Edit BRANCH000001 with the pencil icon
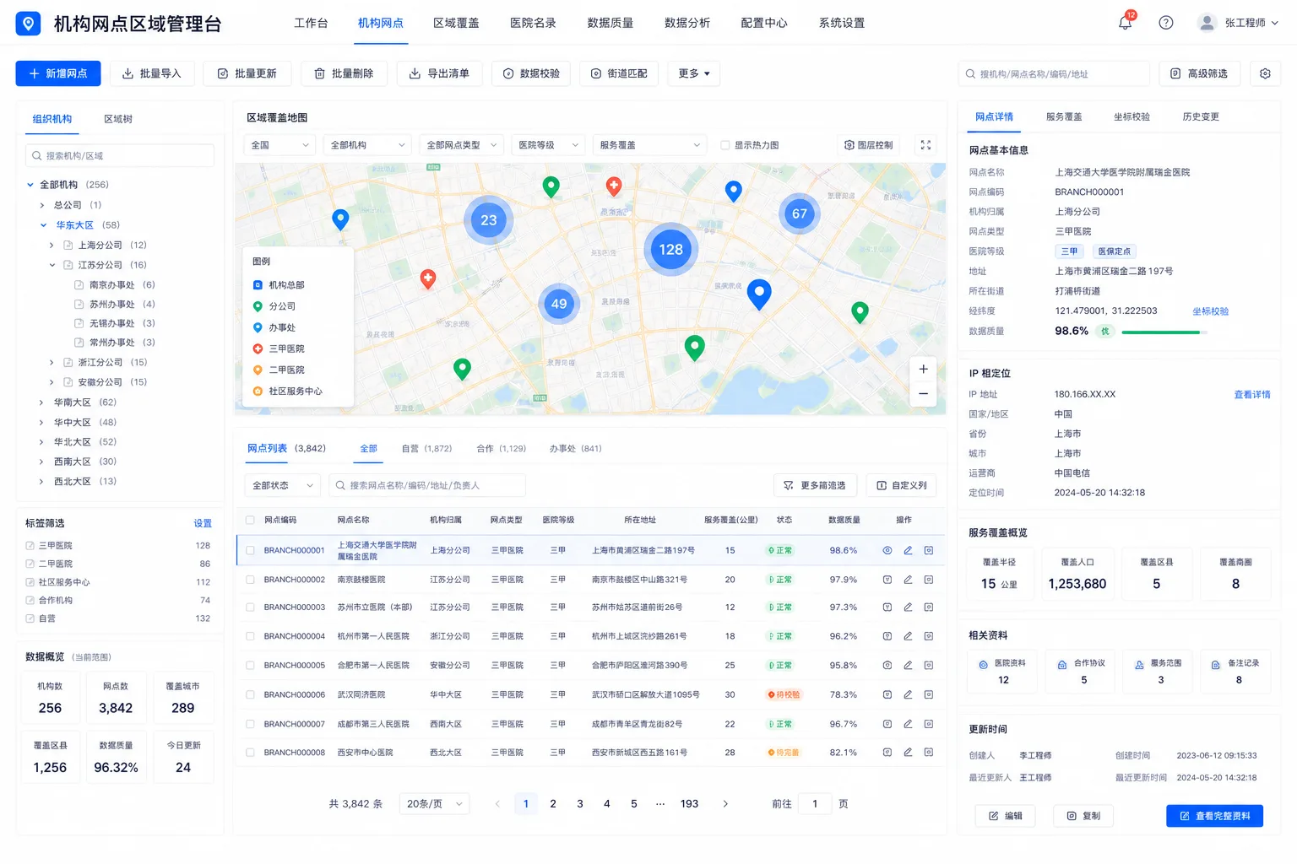Viewport: 1297px width, 864px height. coord(908,550)
